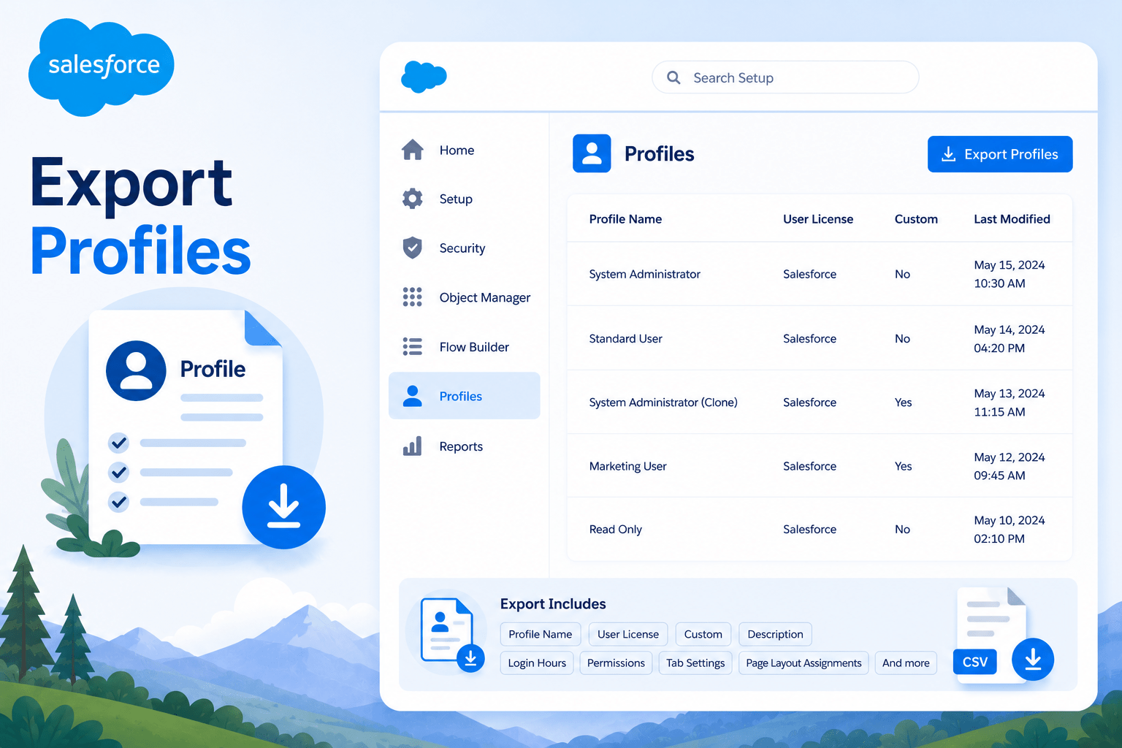Click the download arrow in Export Profiles button
The width and height of the screenshot is (1122, 748).
[x=948, y=154]
